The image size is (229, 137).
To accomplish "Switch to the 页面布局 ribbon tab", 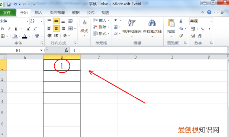I will point(57,13).
